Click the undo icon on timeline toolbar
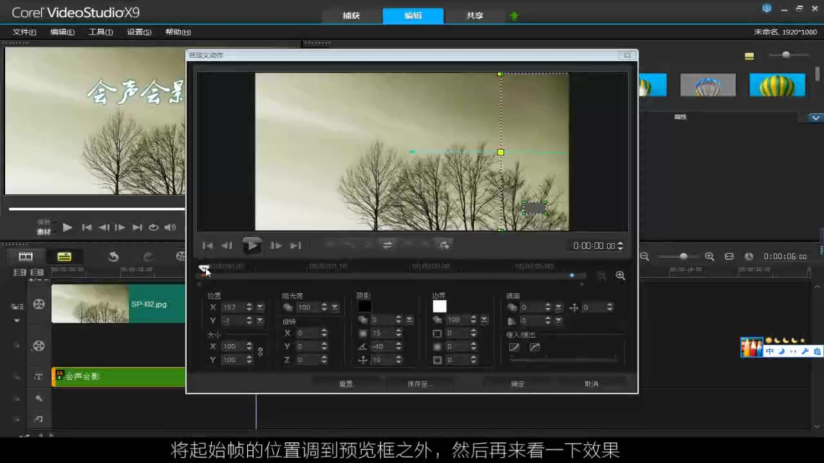Screen dimensions: 824x463 tap(113, 257)
